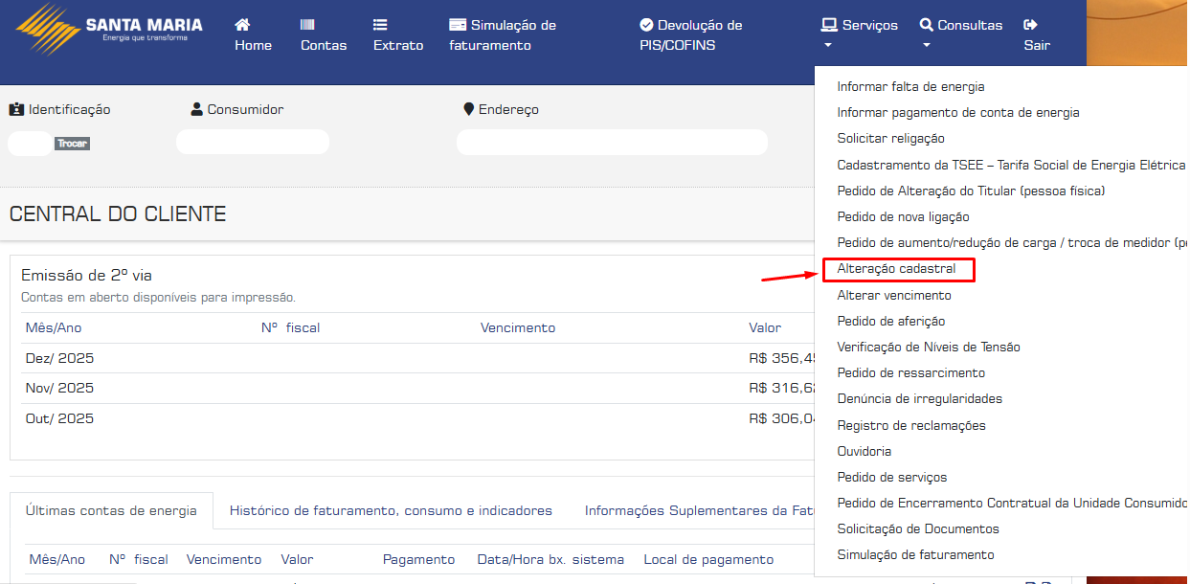
Task: Select Alterar vencimento option
Action: click(x=894, y=295)
